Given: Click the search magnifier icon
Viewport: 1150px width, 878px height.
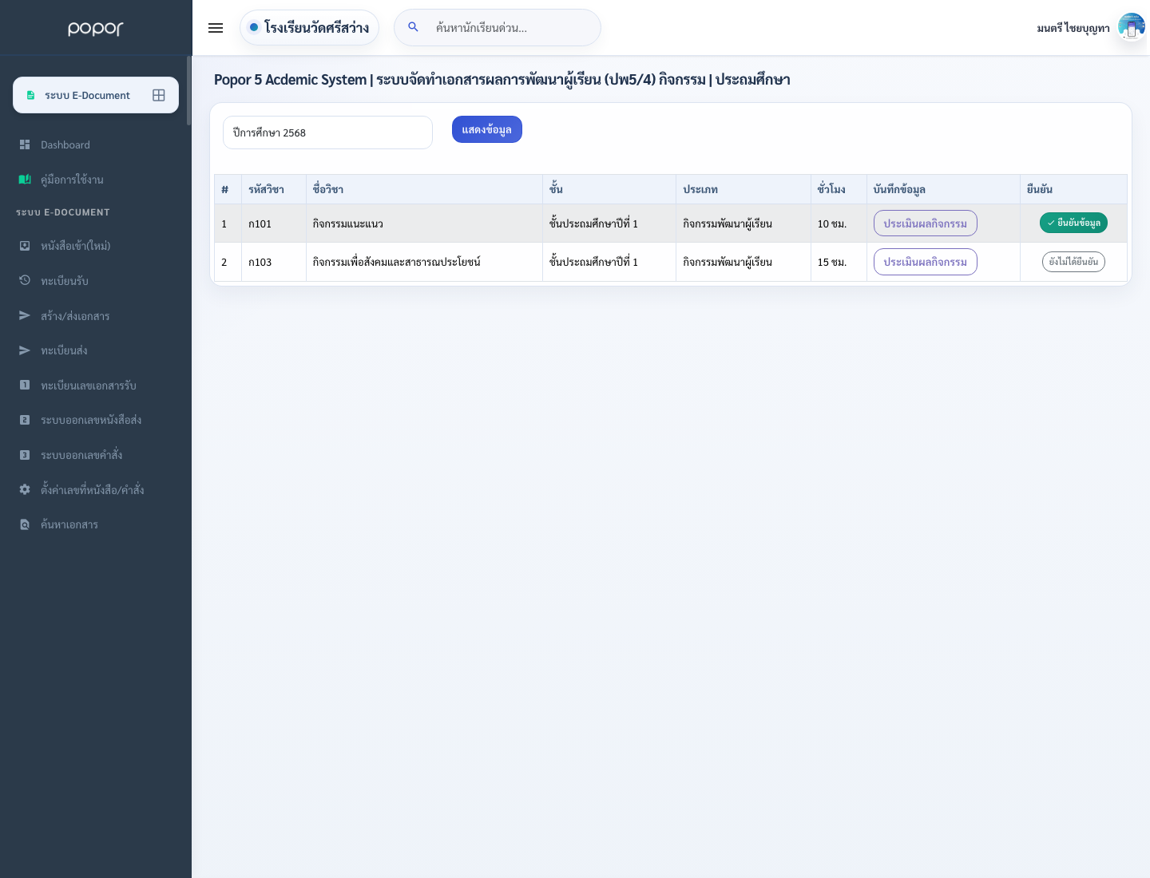Looking at the screenshot, I should pyautogui.click(x=413, y=27).
